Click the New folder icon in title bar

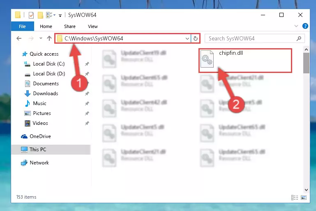(40, 15)
